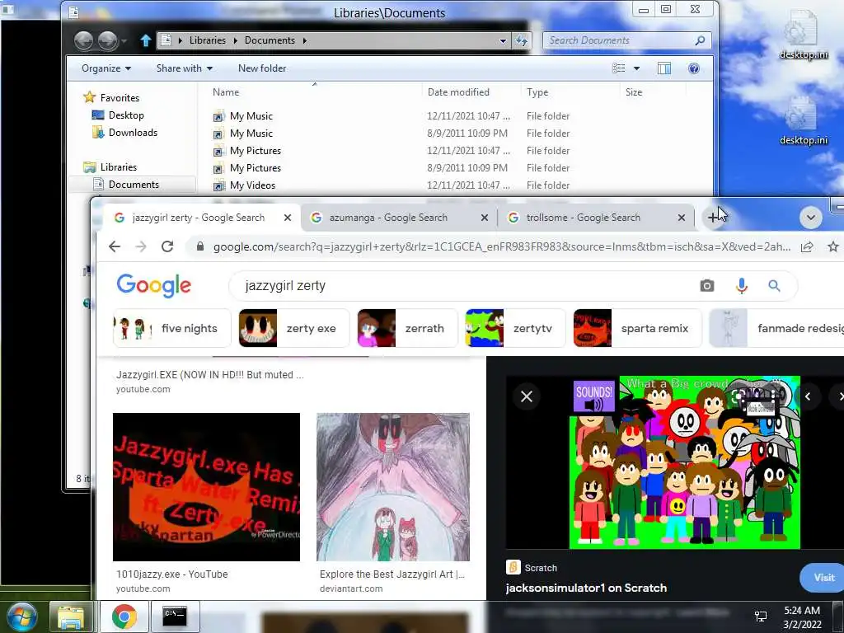Viewport: 844px width, 633px height.
Task: Click the Search Documents field
Action: pyautogui.click(x=627, y=40)
